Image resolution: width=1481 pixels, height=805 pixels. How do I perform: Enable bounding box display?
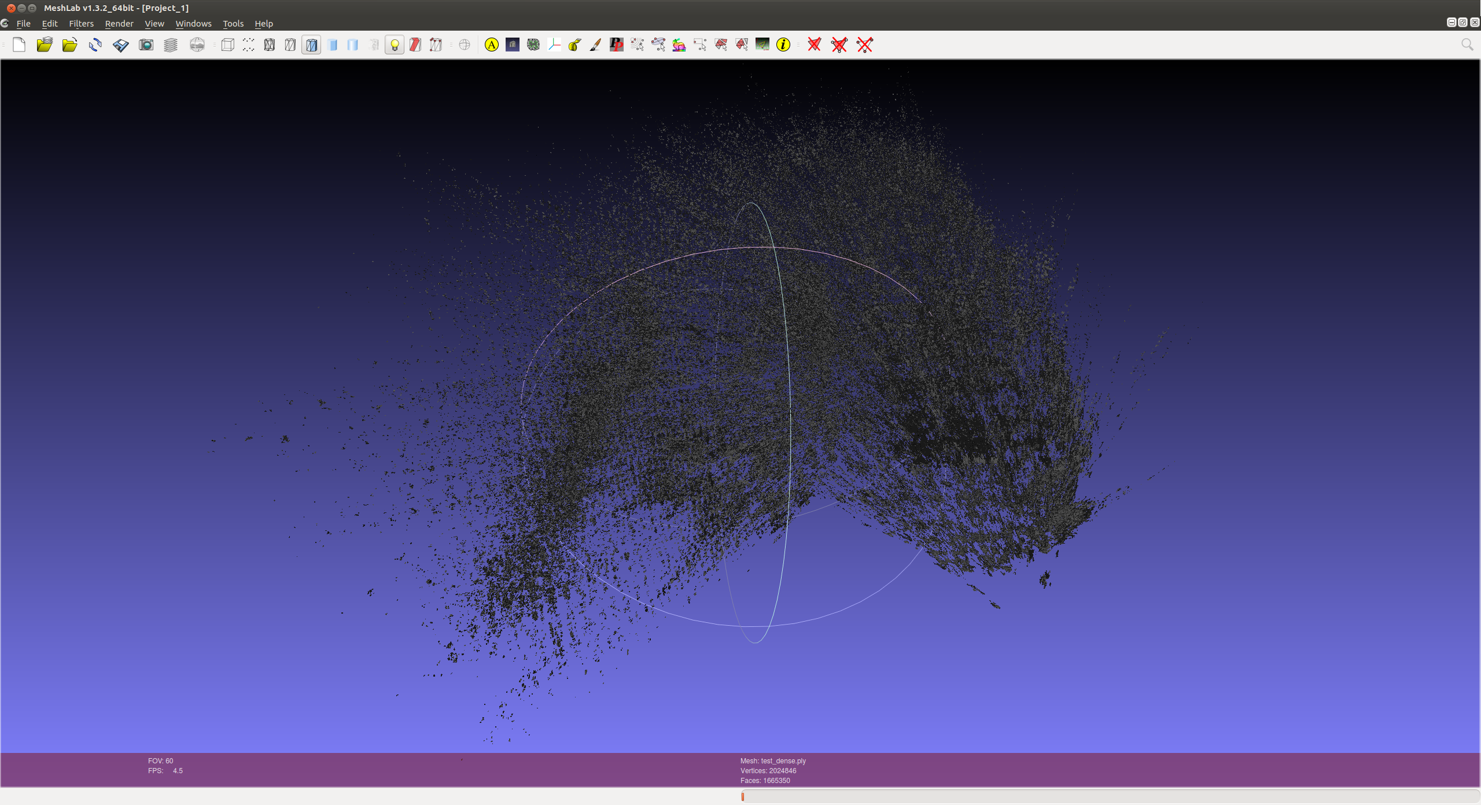pos(227,45)
